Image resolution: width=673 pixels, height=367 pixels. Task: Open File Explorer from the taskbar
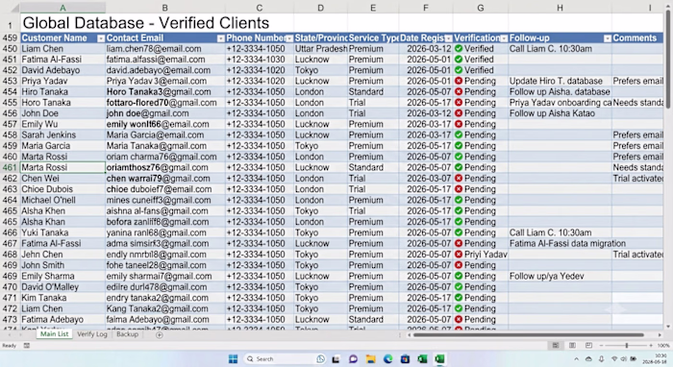coord(370,359)
